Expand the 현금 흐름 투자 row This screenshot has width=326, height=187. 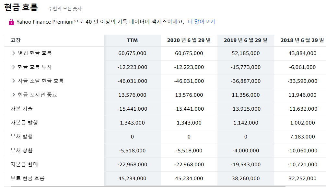[14, 67]
